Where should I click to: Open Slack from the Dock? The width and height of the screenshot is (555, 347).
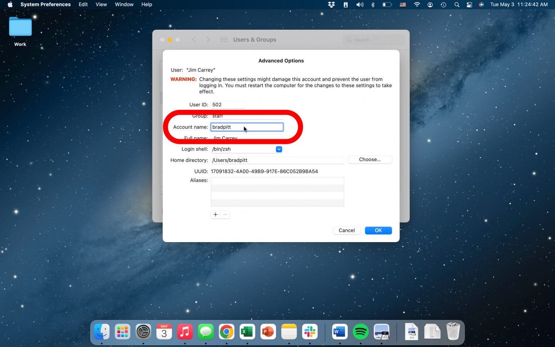[310, 332]
